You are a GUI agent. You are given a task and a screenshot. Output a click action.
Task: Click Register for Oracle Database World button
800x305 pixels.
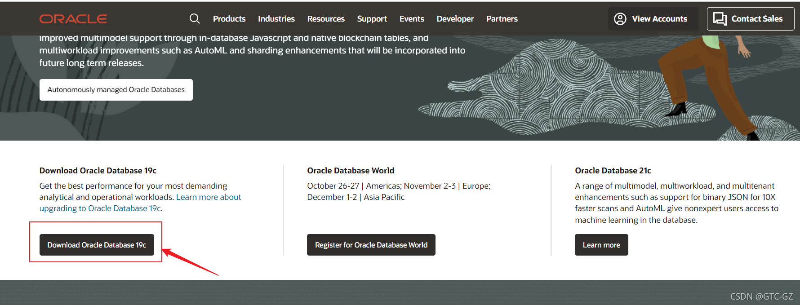click(x=371, y=245)
